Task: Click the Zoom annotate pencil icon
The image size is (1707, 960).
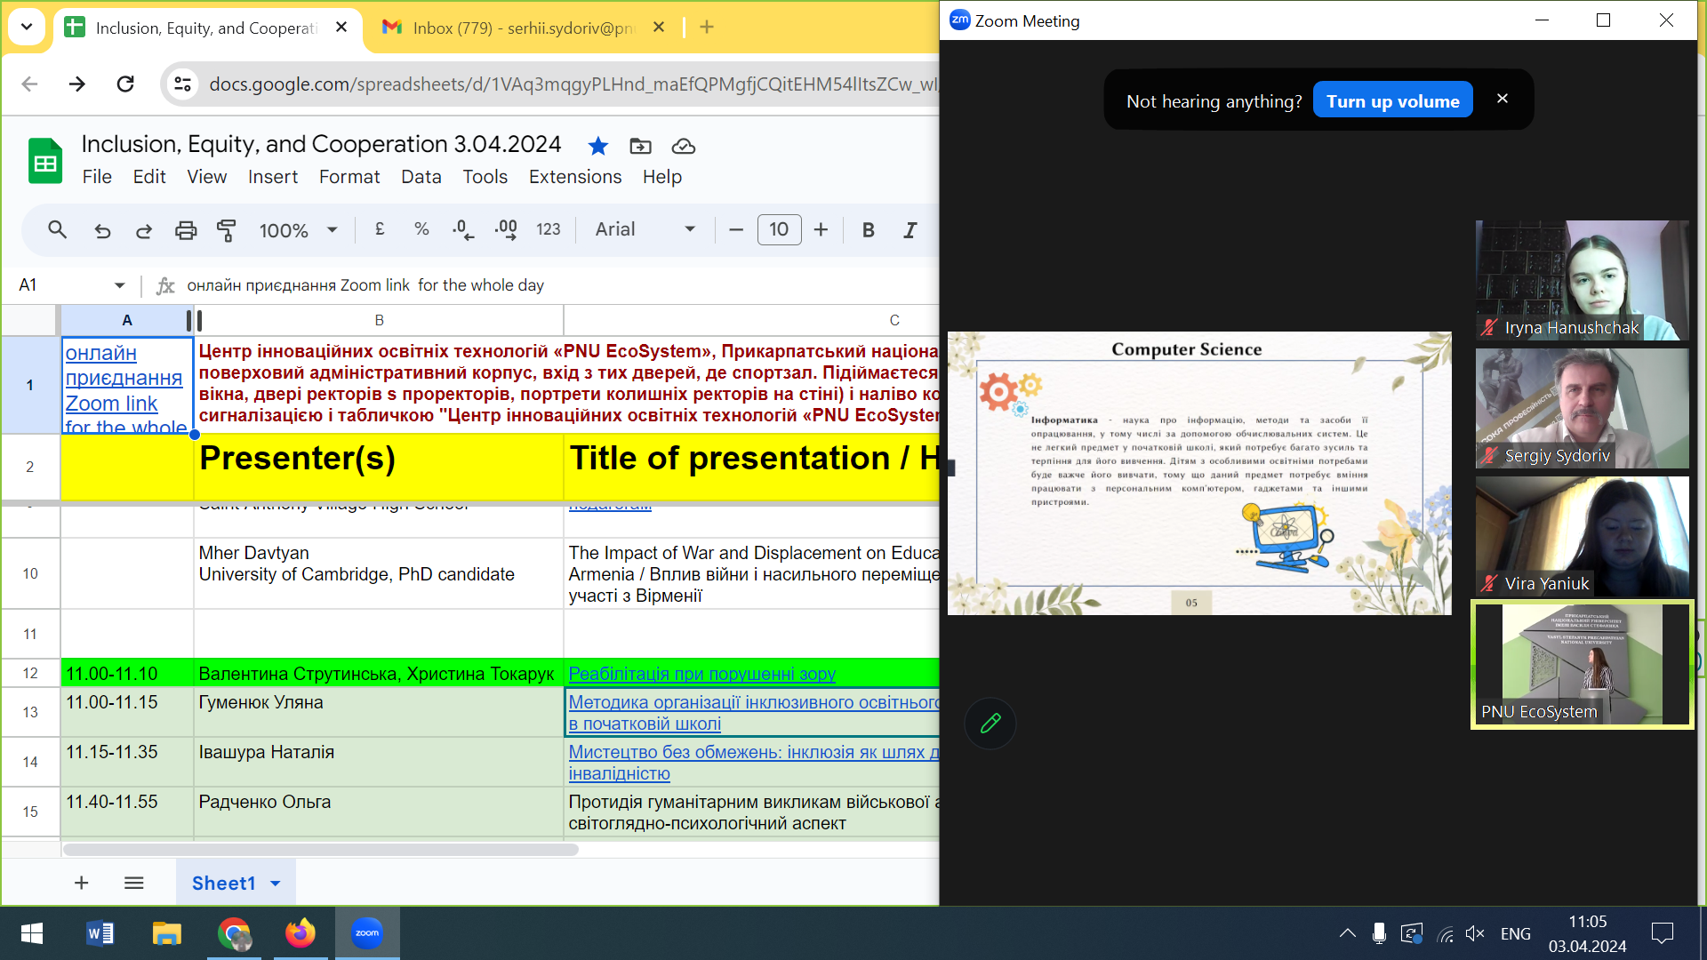Action: click(990, 724)
